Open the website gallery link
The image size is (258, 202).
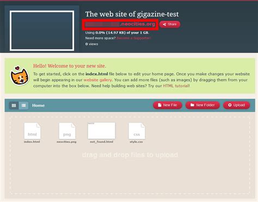[97, 80]
